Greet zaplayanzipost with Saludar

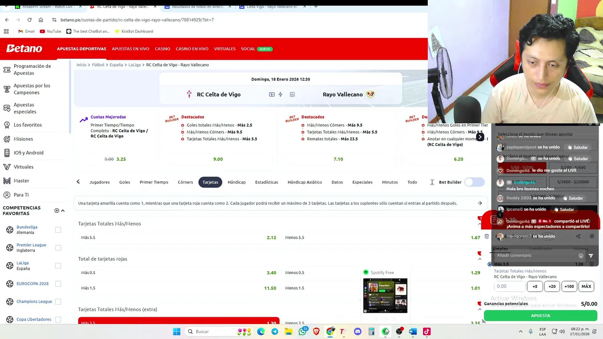click(578, 147)
